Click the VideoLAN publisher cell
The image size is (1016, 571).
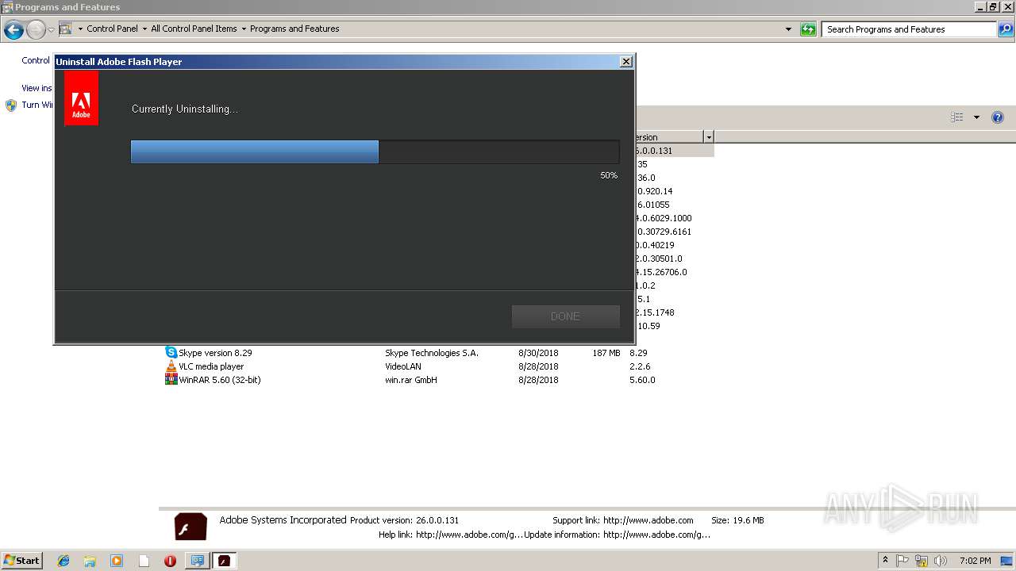pos(402,366)
